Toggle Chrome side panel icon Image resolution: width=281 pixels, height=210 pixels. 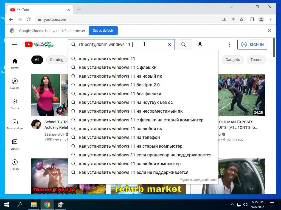click(x=252, y=19)
